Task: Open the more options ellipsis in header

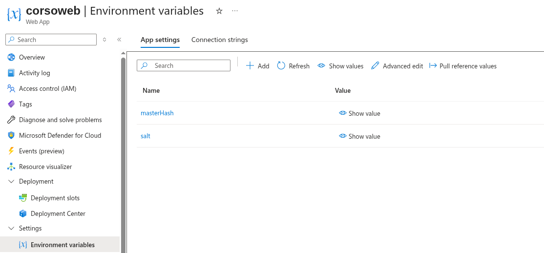Action: click(x=235, y=11)
